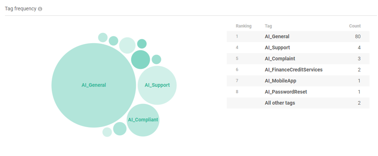This screenshot has width=378, height=156.
Task: Click ranking number 4 in table
Action: [237, 48]
